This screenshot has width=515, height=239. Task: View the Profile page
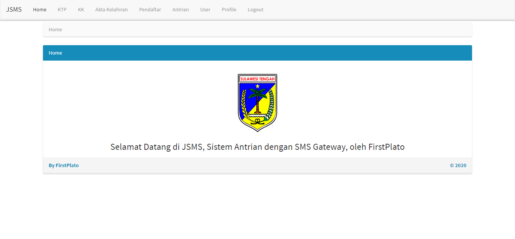(x=229, y=9)
